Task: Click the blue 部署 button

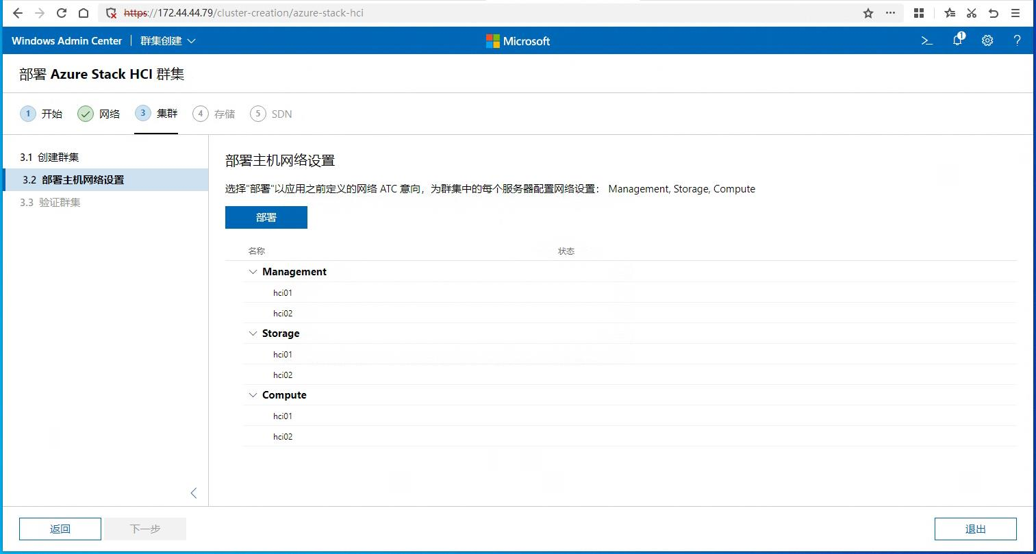Action: (x=266, y=217)
